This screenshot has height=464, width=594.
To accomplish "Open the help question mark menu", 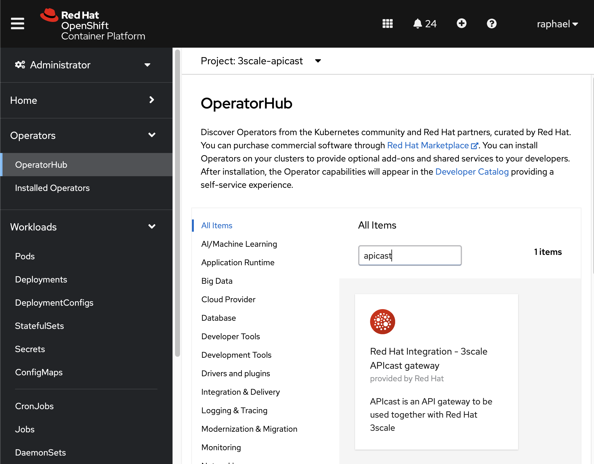I will (x=491, y=24).
